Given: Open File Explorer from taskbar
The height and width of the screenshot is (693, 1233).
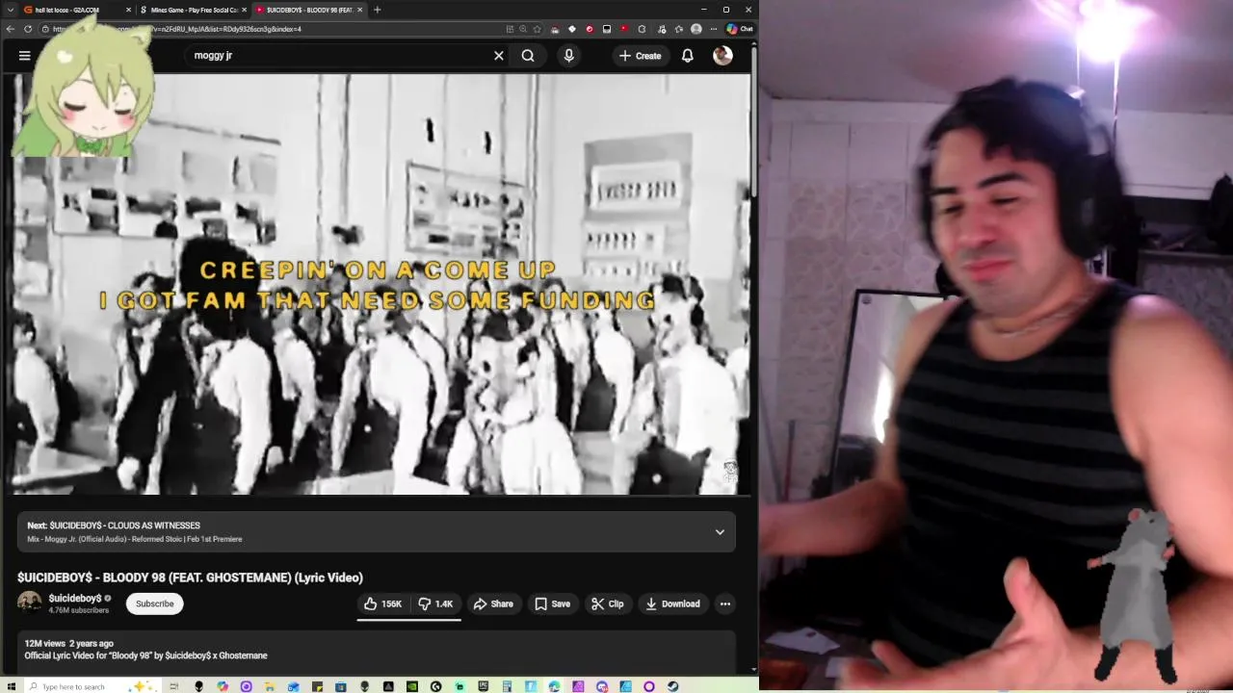Looking at the screenshot, I should click(270, 686).
